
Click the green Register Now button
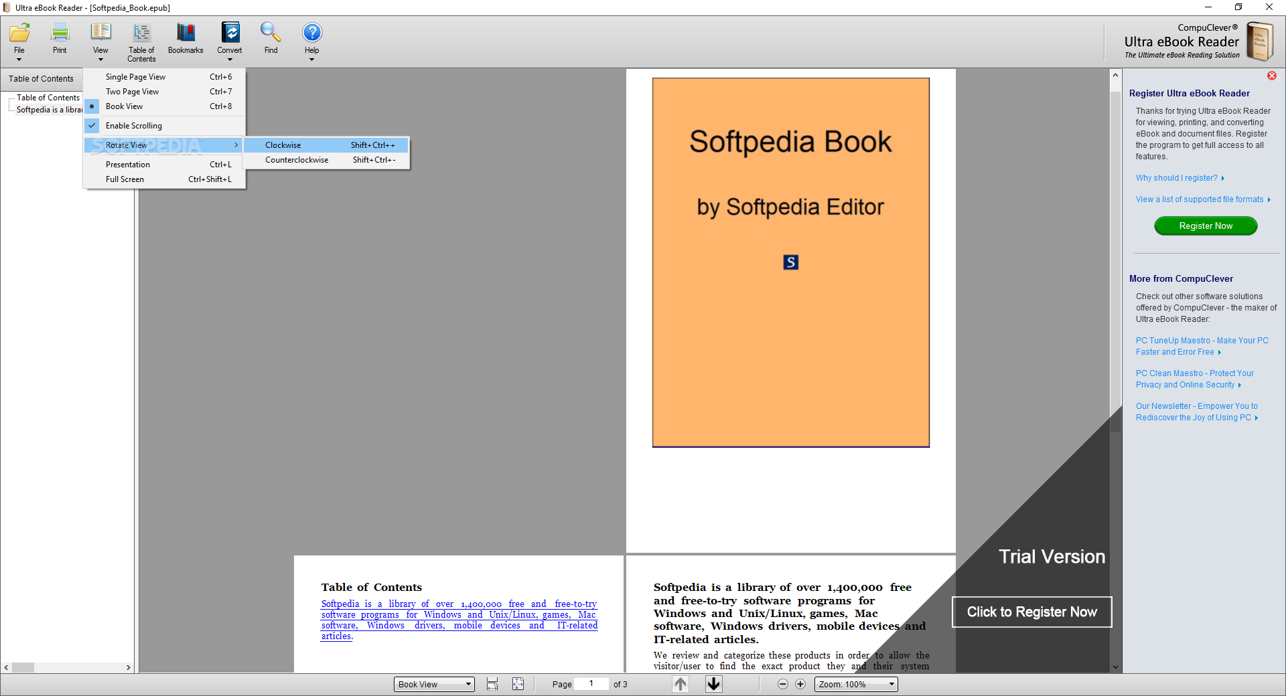pyautogui.click(x=1206, y=226)
